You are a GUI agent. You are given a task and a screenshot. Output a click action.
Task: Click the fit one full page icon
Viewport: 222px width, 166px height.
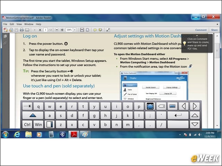point(87,30)
